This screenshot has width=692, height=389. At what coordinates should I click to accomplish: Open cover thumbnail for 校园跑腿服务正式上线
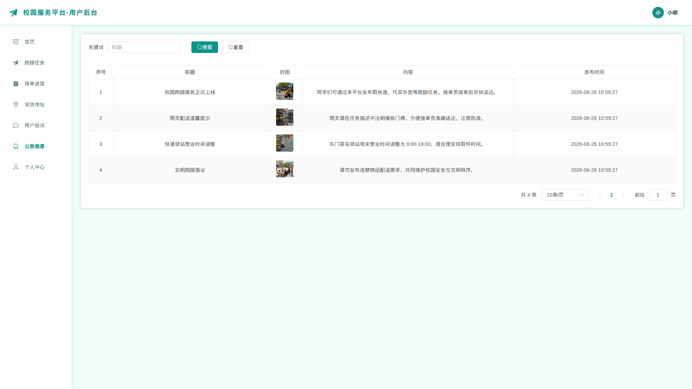[285, 91]
